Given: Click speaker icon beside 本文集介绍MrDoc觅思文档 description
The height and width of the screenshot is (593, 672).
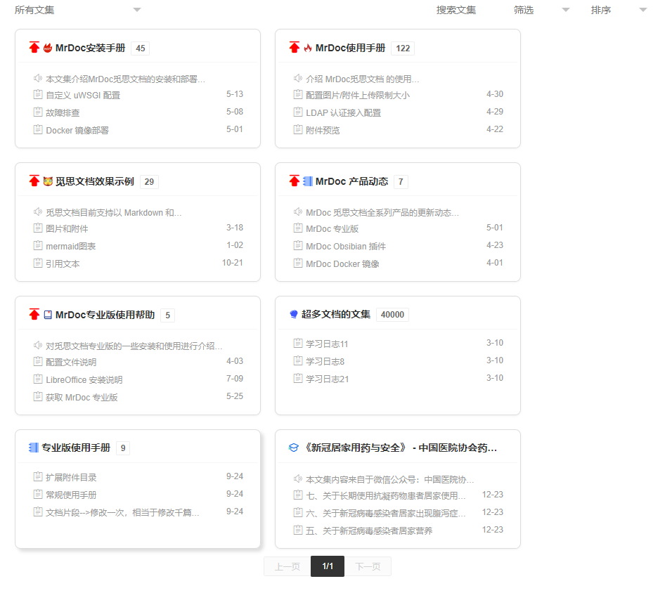Looking at the screenshot, I should [38, 78].
